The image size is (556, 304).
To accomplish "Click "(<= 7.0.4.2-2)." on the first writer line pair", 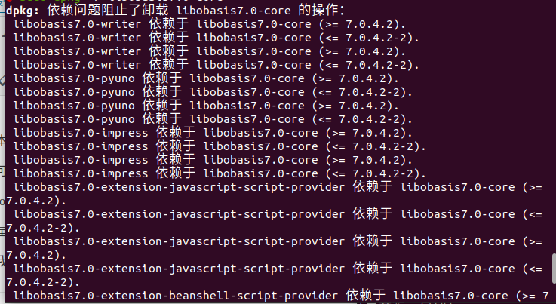I will click(x=369, y=38).
